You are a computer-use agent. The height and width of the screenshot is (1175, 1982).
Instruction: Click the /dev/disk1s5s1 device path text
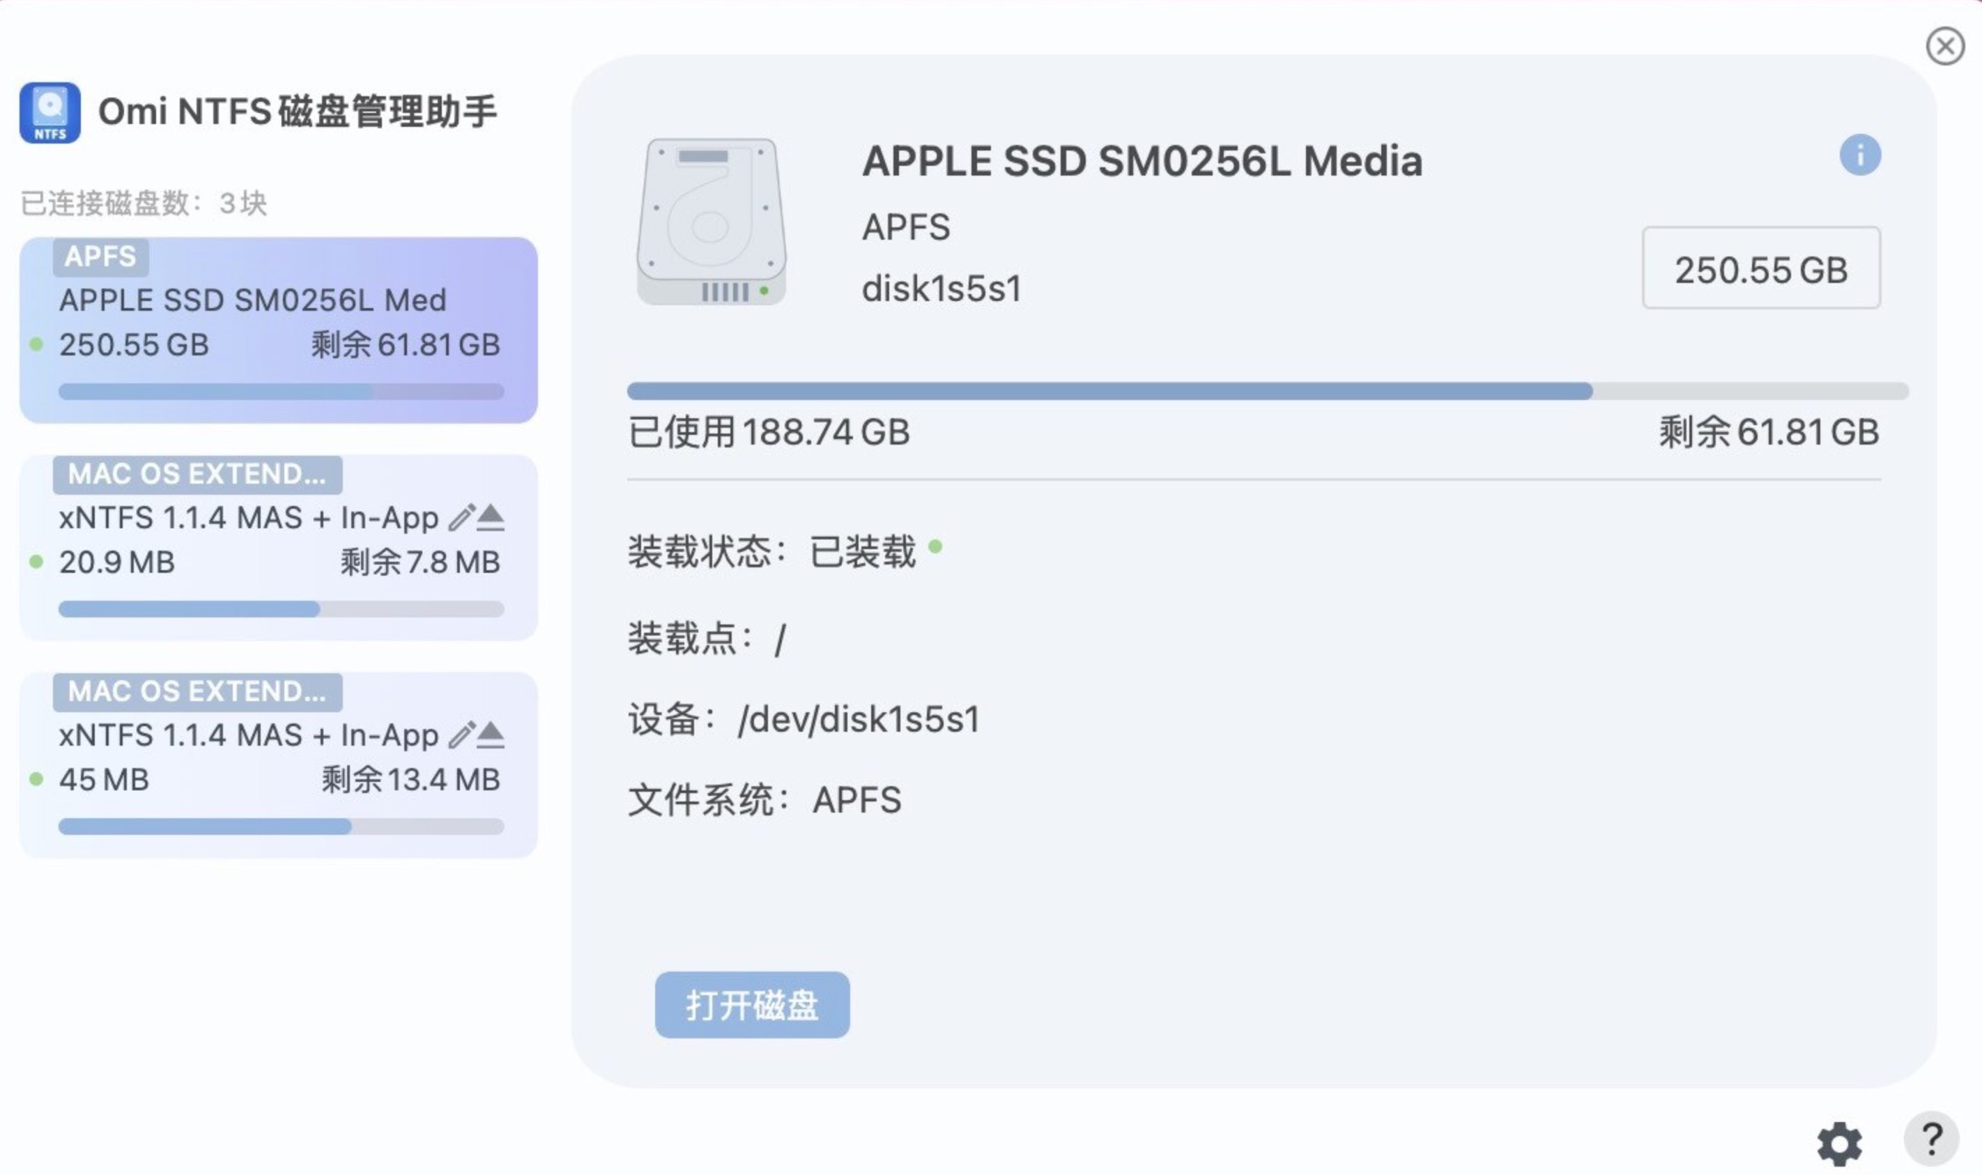858,720
